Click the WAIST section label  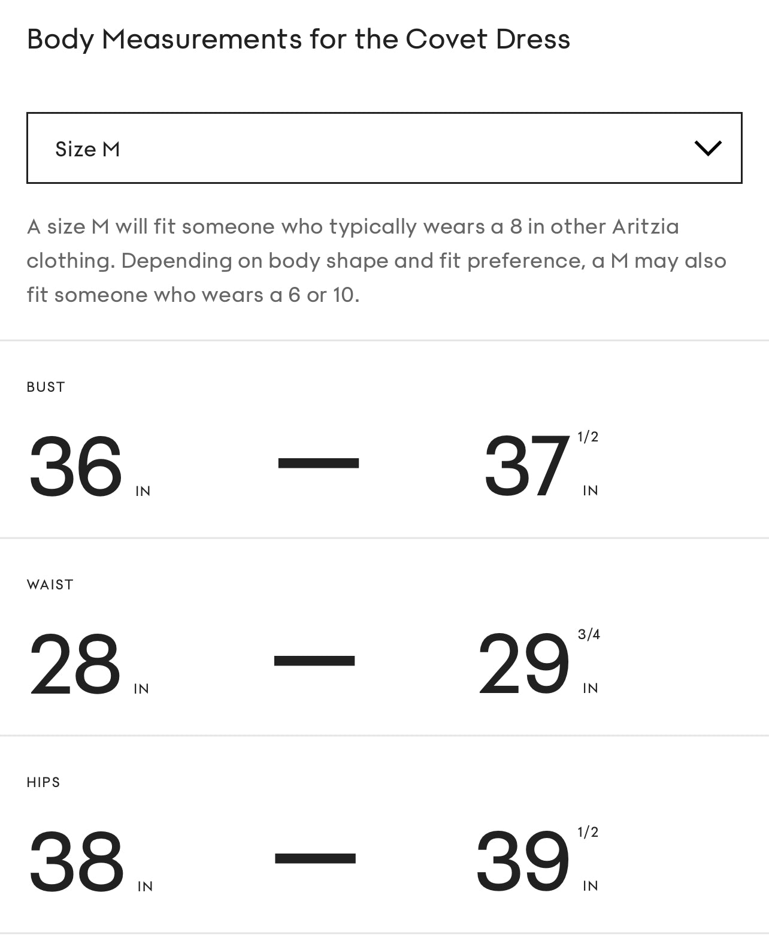tap(50, 585)
